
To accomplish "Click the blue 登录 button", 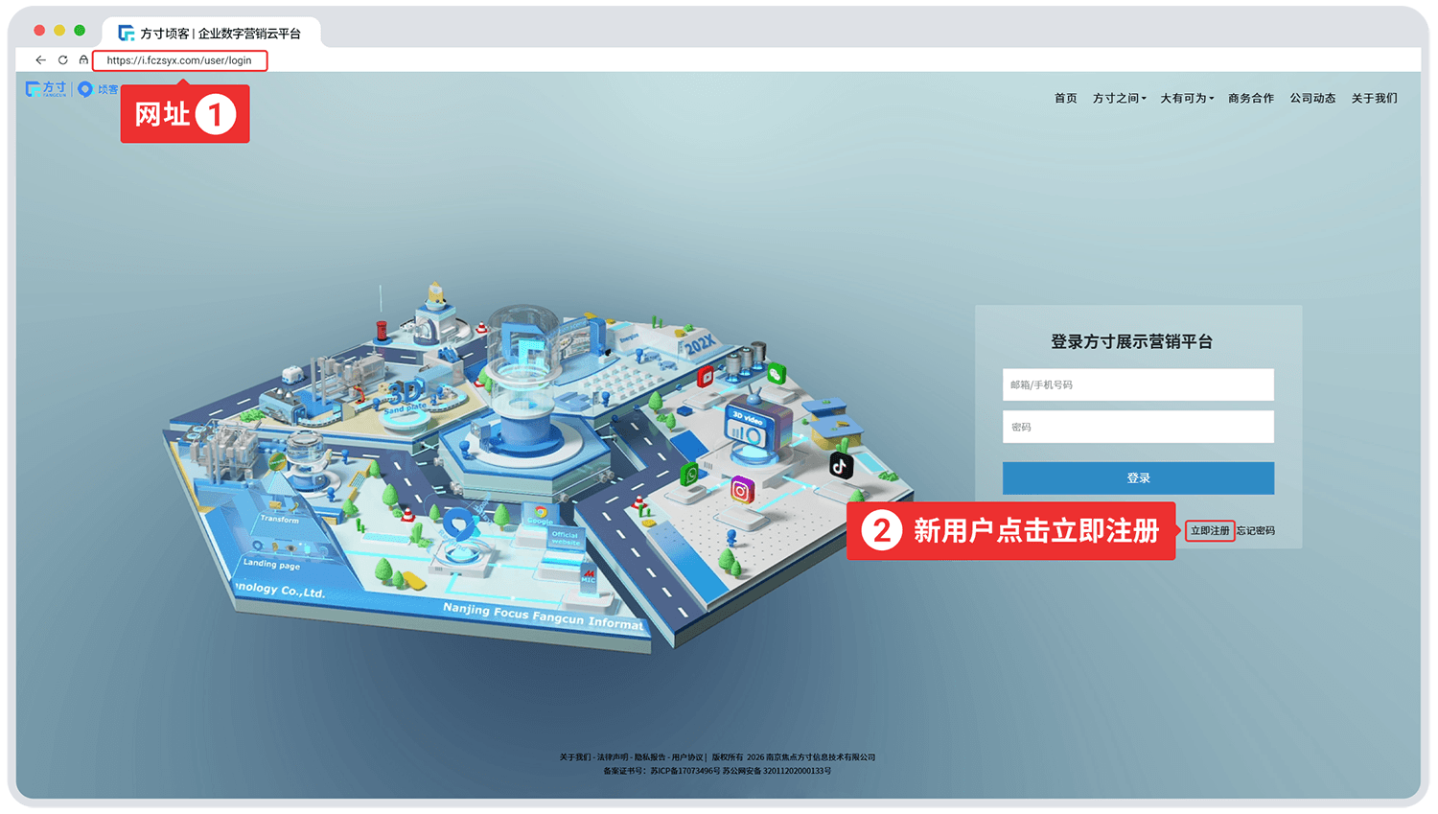I will [1138, 478].
